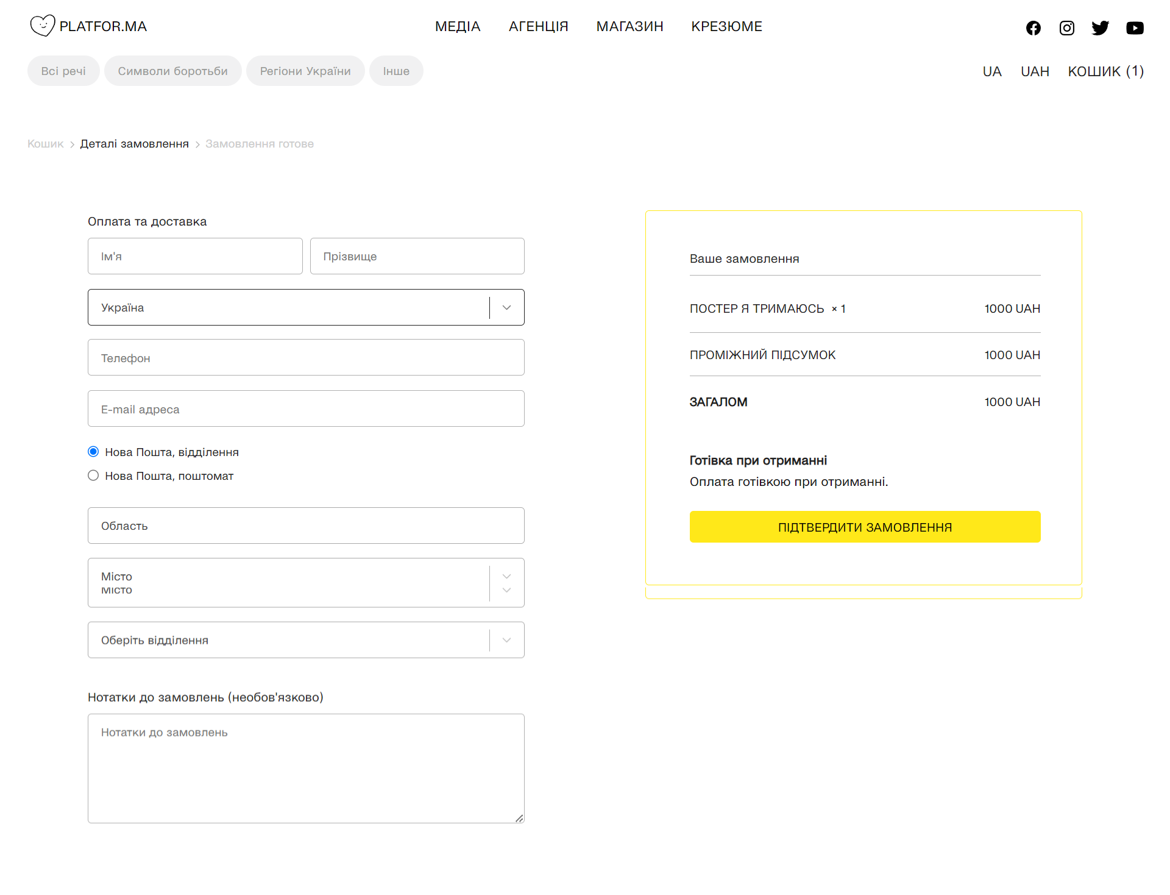Click the Twitter bird icon
This screenshot has width=1170, height=895.
point(1100,28)
